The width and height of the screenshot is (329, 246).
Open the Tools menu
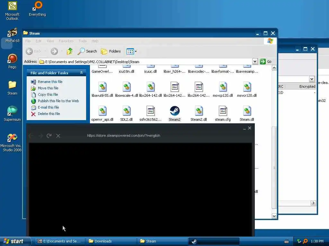tap(83, 41)
